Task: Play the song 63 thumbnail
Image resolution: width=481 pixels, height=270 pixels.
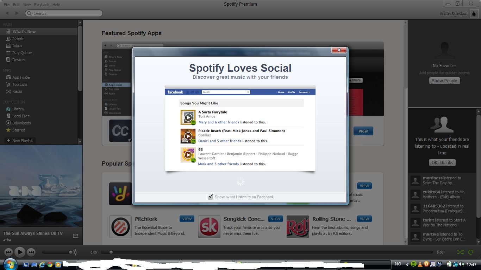Action: pyautogui.click(x=188, y=155)
